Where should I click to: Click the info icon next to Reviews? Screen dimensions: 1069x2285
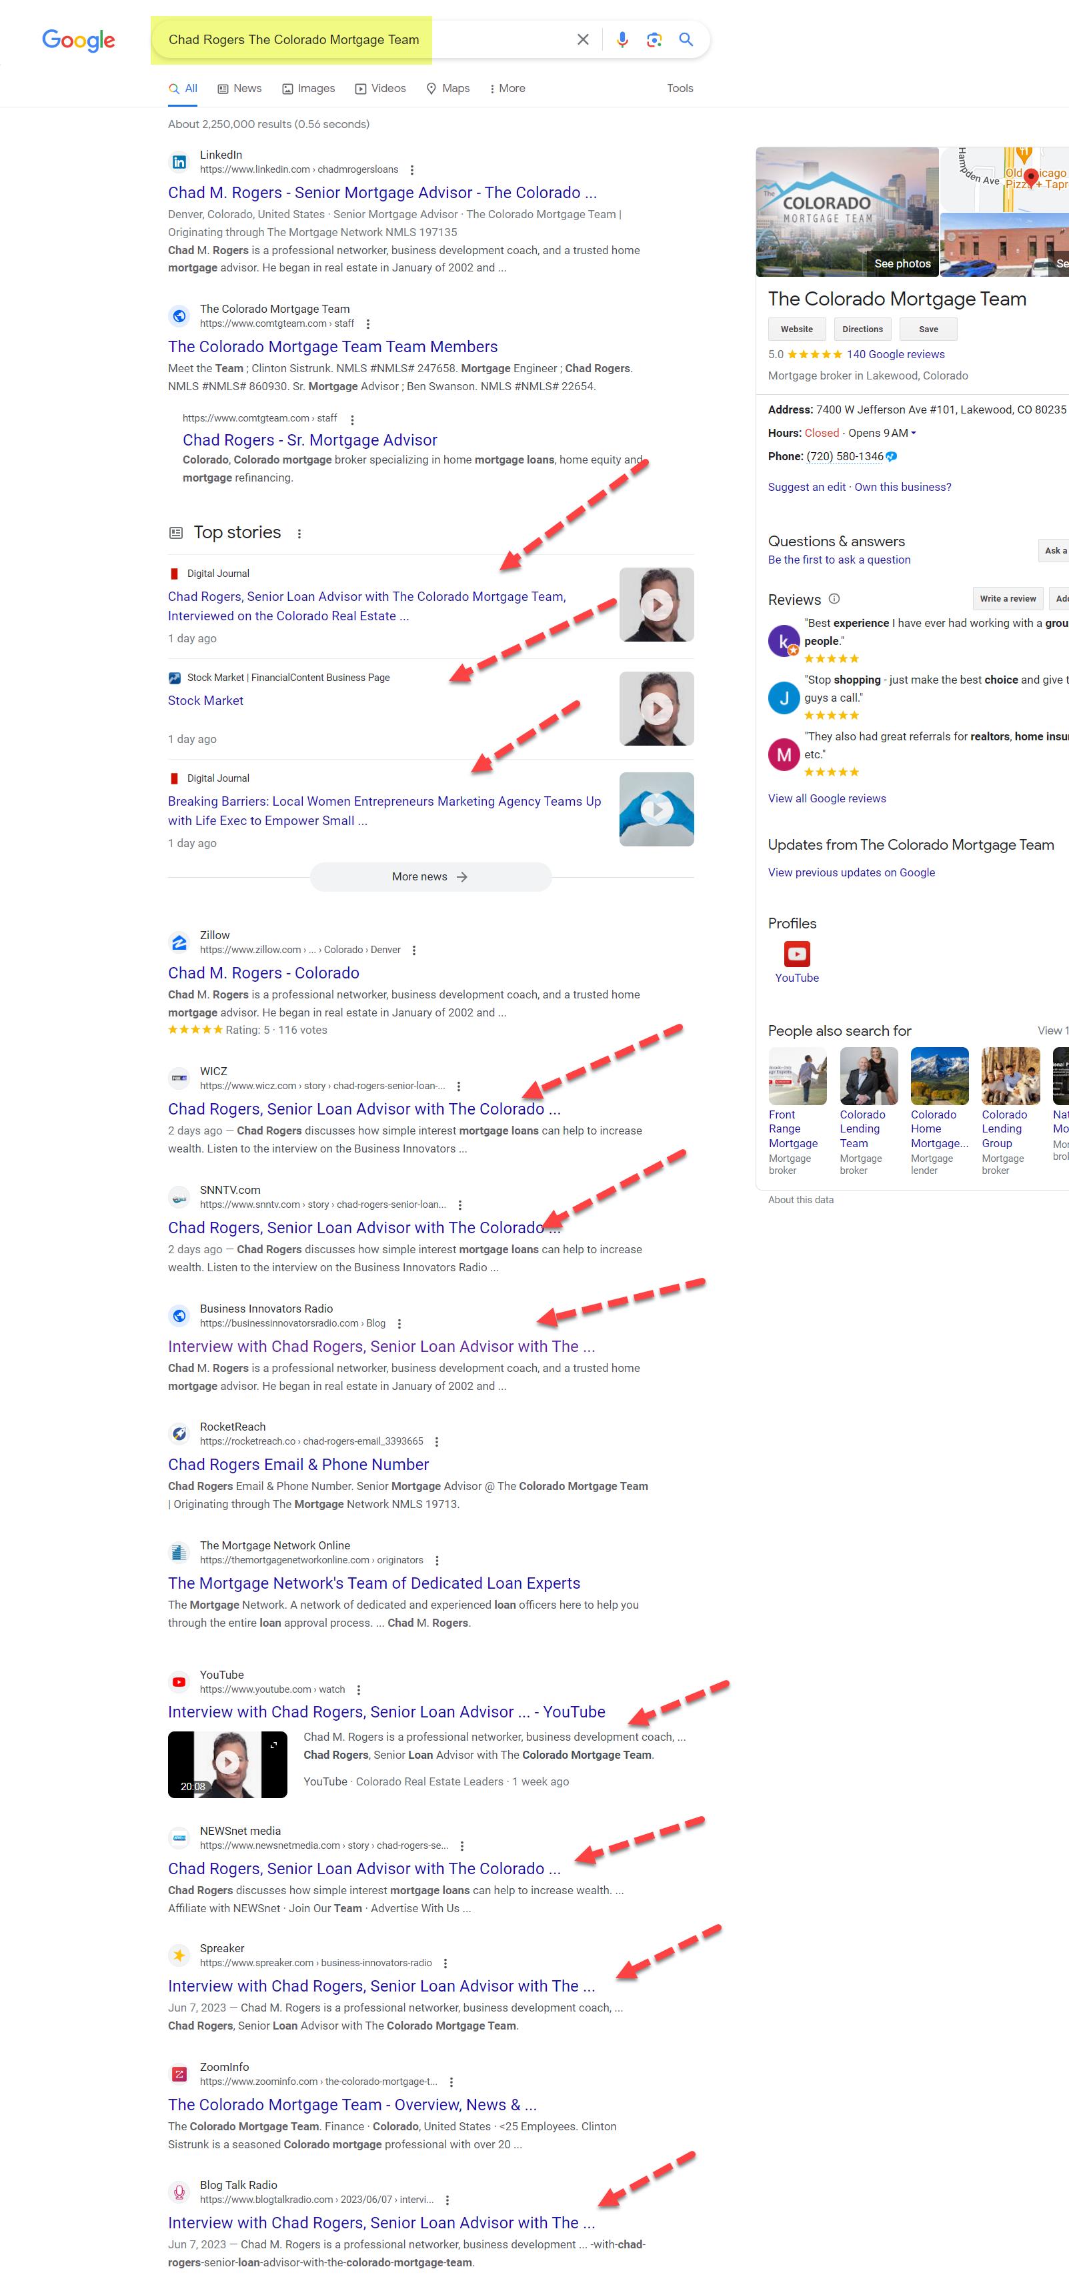(834, 599)
